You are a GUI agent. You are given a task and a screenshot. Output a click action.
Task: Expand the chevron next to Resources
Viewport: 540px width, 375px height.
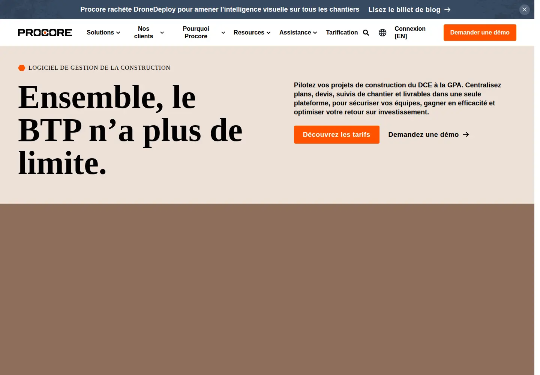[x=268, y=33]
